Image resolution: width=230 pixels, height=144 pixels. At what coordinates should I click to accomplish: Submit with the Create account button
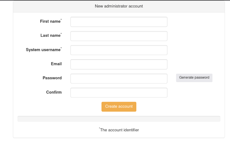[119, 106]
